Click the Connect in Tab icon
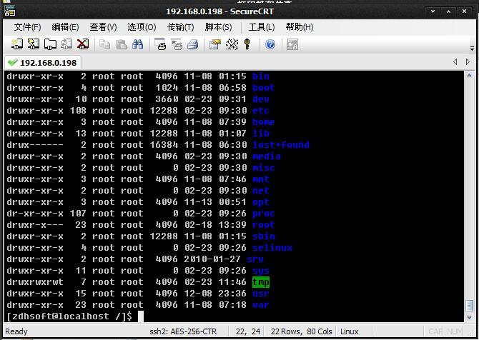The image size is (479, 340). click(50, 44)
